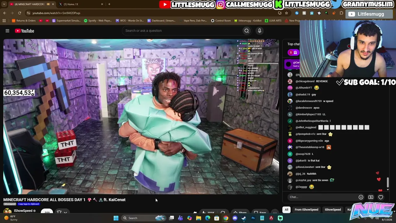This screenshot has height=223, width=396.
Task: Start voice search with the microphone icon
Action: 260,31
